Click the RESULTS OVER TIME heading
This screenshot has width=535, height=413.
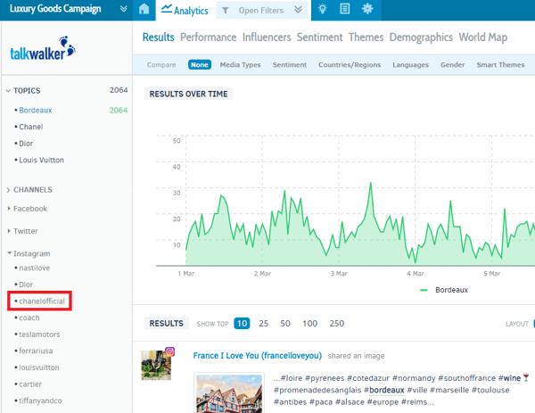coord(188,94)
